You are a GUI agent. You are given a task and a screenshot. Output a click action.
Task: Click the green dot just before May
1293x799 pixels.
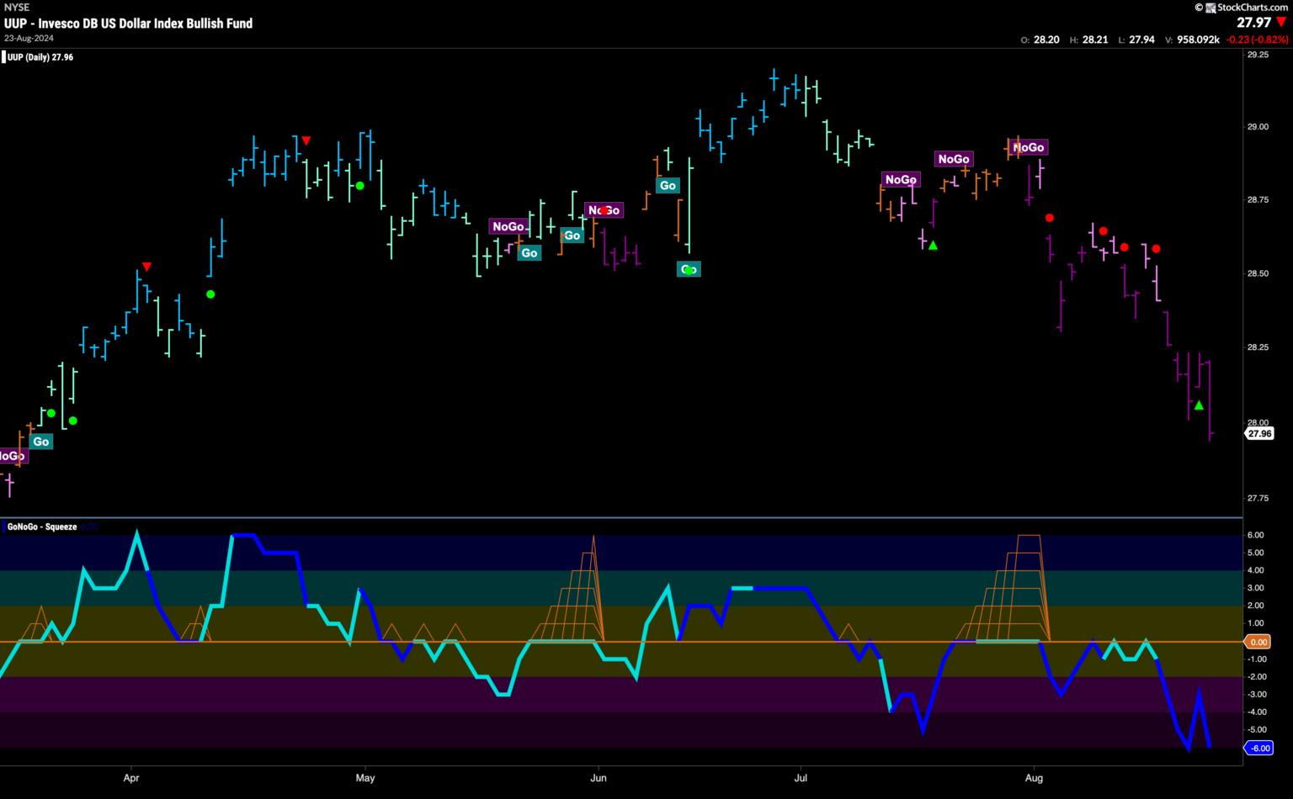(x=359, y=185)
